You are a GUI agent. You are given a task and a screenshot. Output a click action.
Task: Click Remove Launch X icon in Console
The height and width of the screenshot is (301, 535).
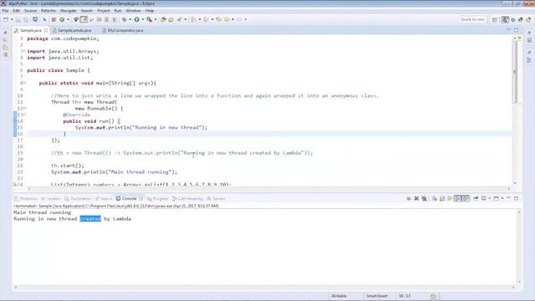click(416, 198)
